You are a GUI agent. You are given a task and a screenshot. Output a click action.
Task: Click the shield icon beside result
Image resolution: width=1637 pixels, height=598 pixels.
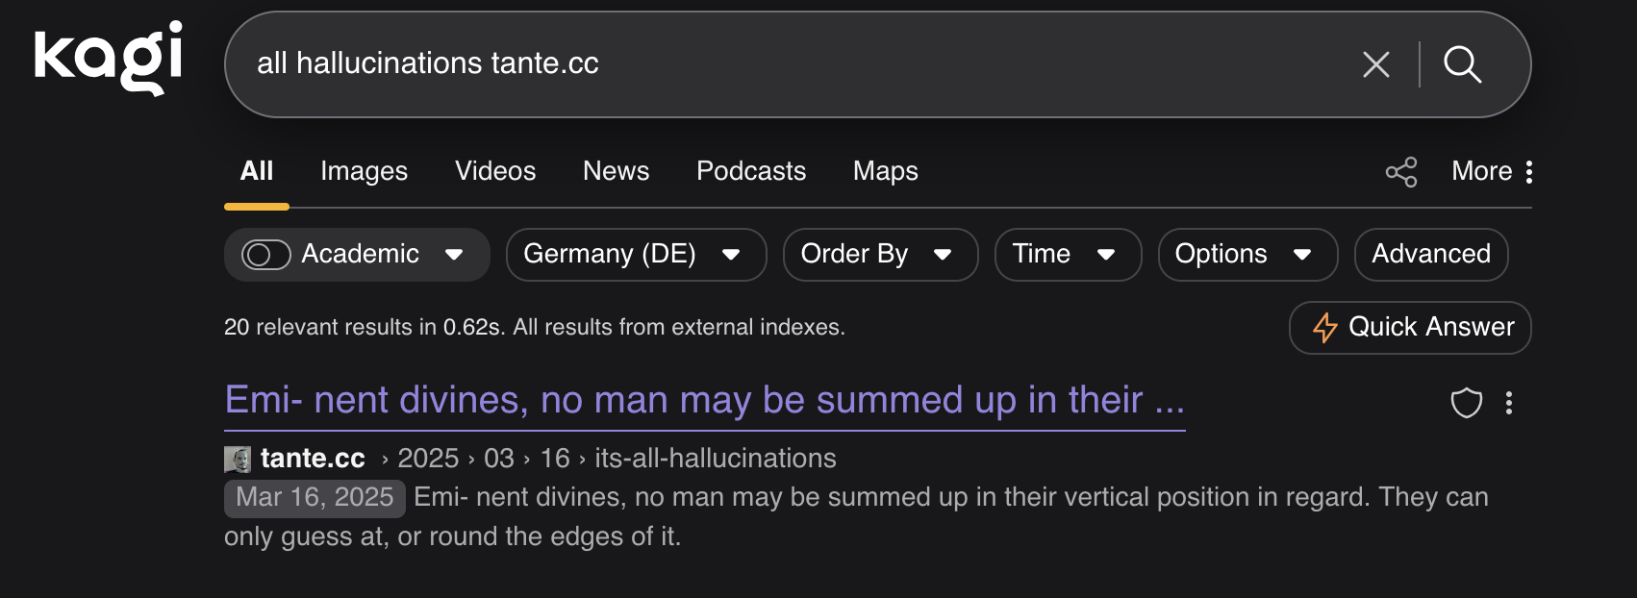click(1466, 403)
